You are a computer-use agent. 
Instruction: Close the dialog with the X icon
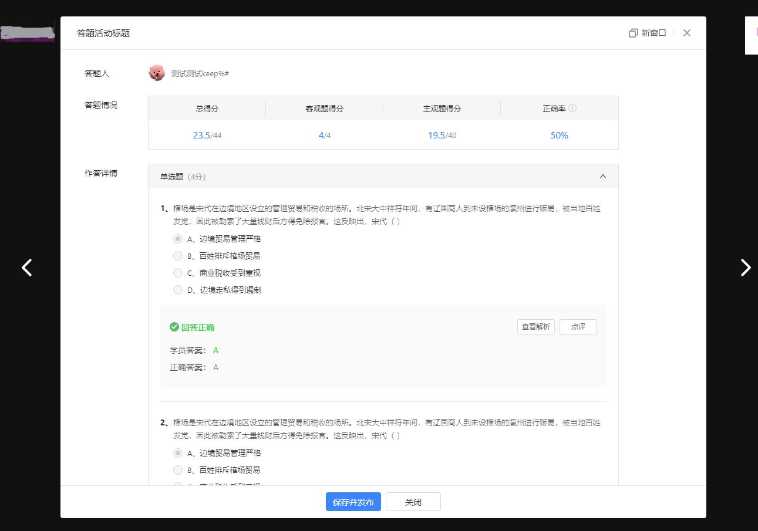tap(686, 33)
